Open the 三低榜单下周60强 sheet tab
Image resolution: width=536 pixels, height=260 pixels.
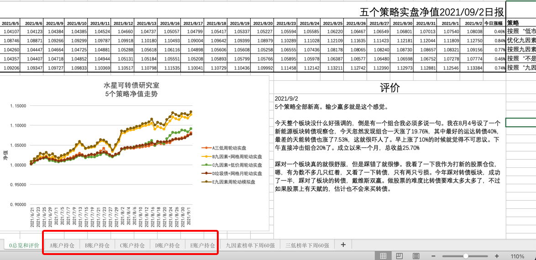pyautogui.click(x=307, y=245)
